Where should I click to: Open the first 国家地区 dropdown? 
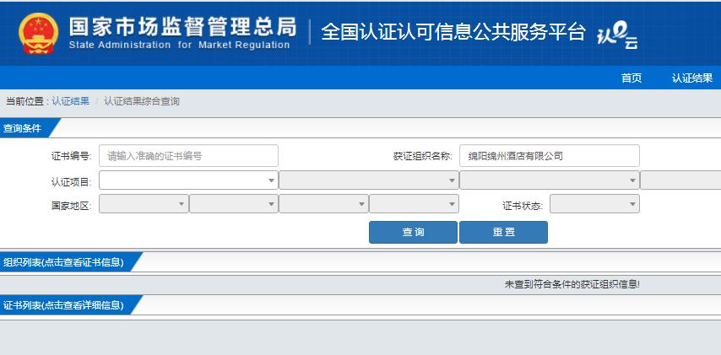point(144,204)
